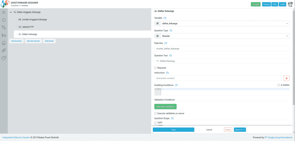
Task: Click Add Question button
Action: click(17, 41)
